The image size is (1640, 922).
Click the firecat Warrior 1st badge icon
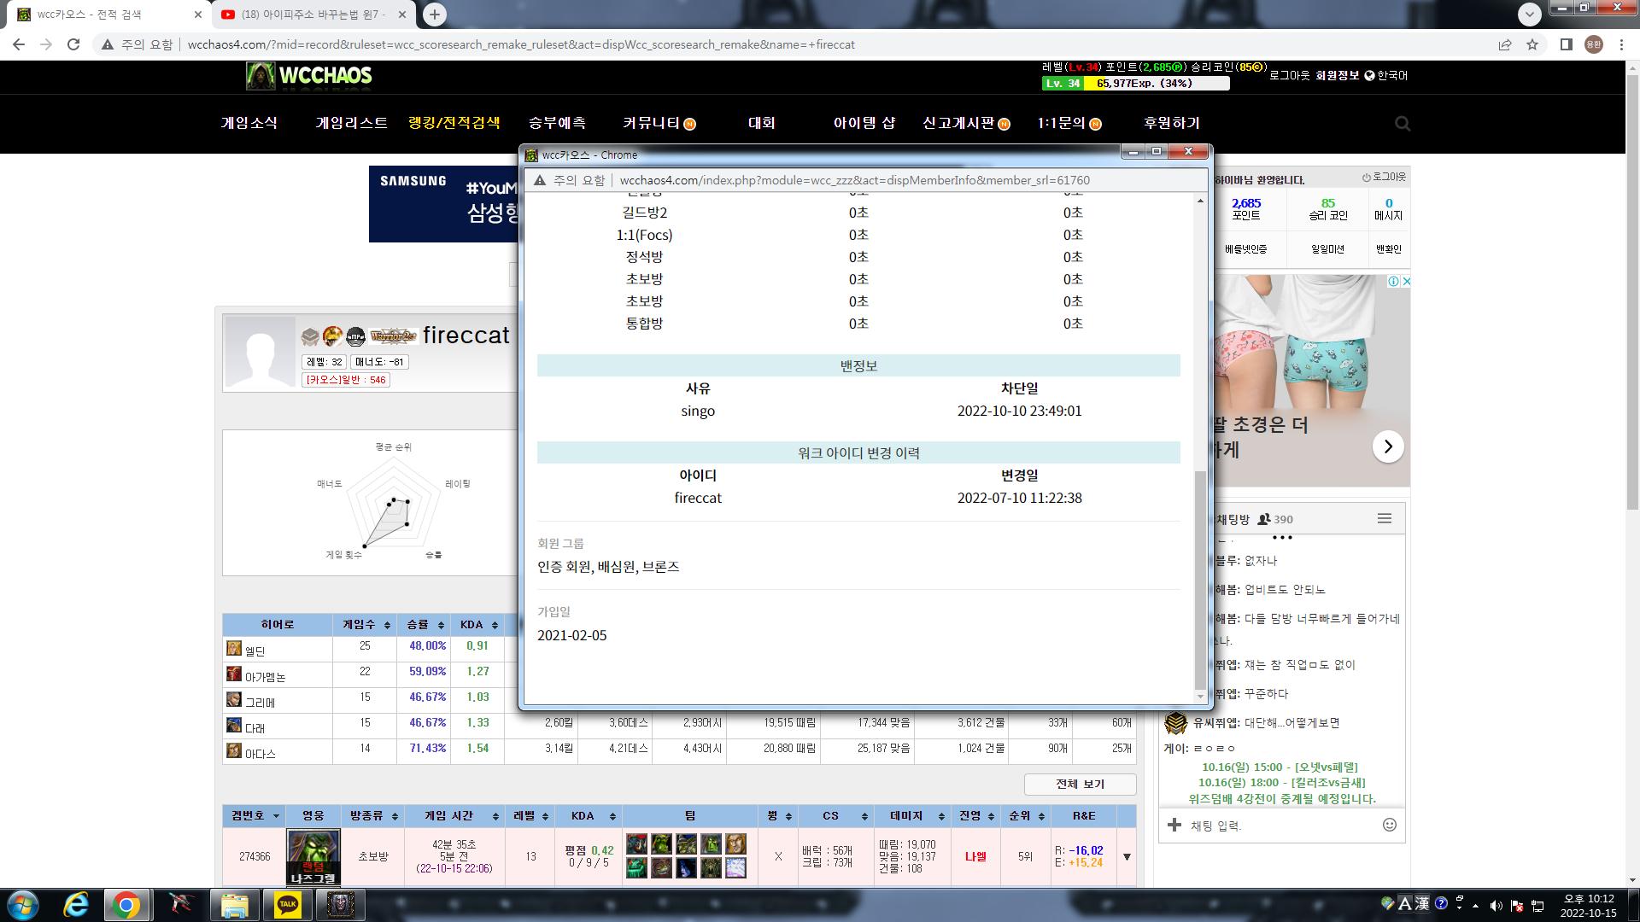(393, 336)
